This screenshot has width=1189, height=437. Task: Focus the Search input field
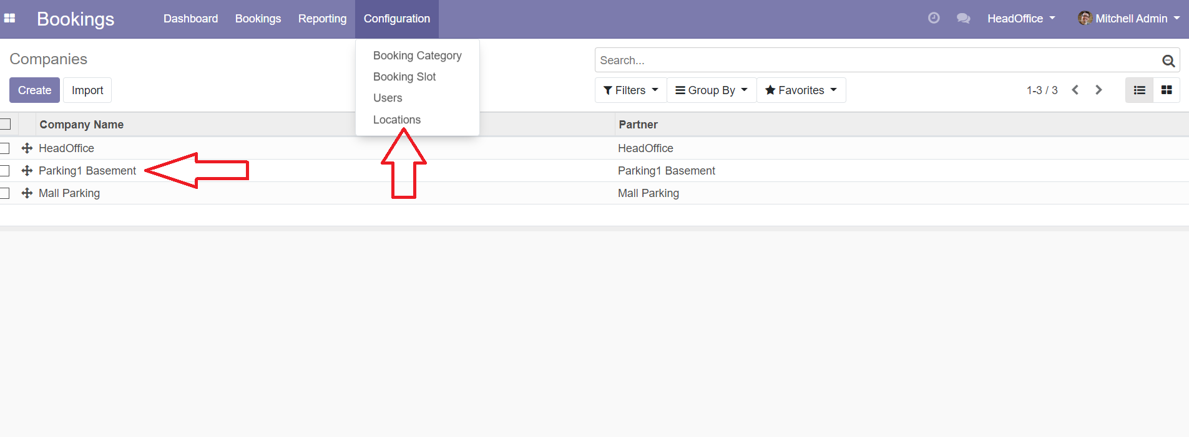pos(874,60)
